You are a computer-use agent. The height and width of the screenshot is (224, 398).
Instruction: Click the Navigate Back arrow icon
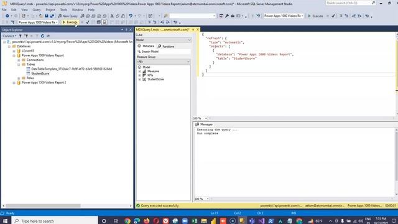[x=7, y=16]
